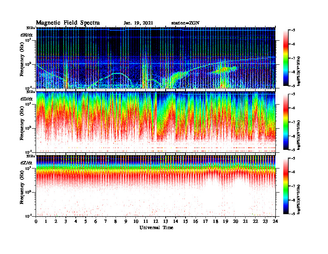Click the 32Hz label atop dH/dt panel

(x=31, y=28)
